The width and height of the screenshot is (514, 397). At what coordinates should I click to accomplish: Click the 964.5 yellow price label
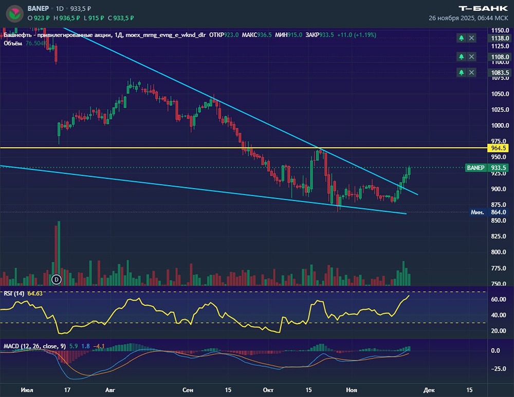[499, 148]
